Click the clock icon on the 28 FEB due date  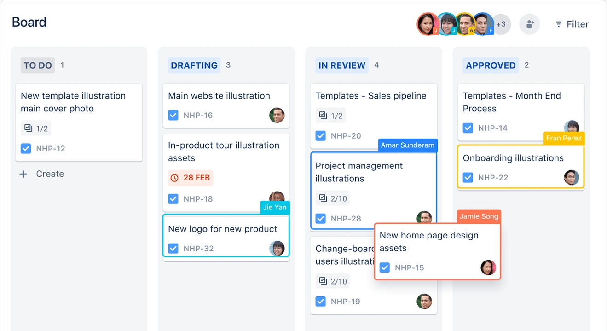tap(175, 178)
